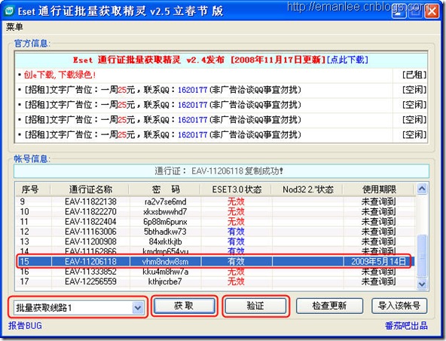Click the 通行证 copy status bar
The height and width of the screenshot is (341, 446).
(221, 171)
